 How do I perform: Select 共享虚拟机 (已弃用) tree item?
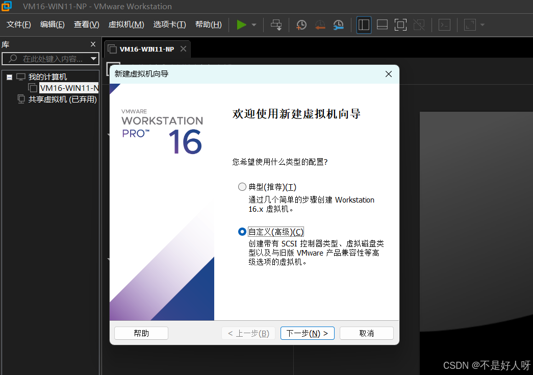point(63,99)
